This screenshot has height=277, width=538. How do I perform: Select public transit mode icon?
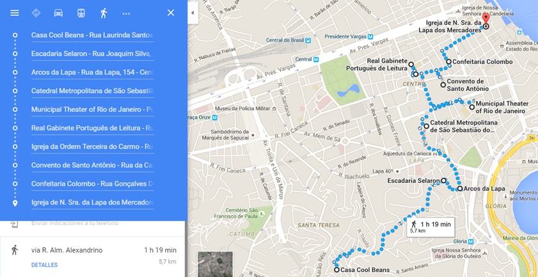[81, 13]
